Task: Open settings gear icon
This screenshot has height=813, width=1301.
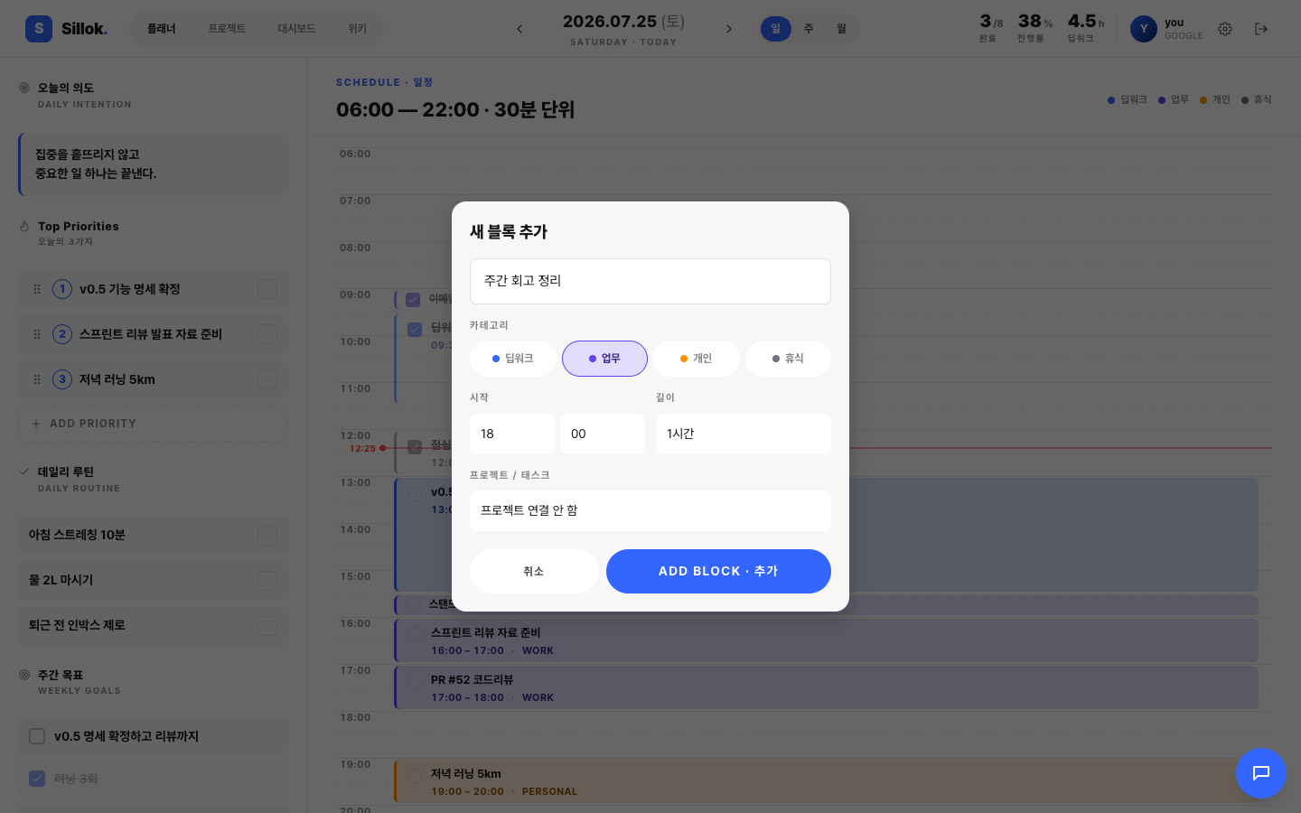Action: coord(1225,29)
